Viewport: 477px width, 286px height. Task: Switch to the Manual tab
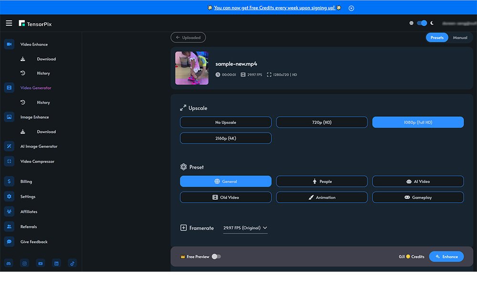pos(460,38)
